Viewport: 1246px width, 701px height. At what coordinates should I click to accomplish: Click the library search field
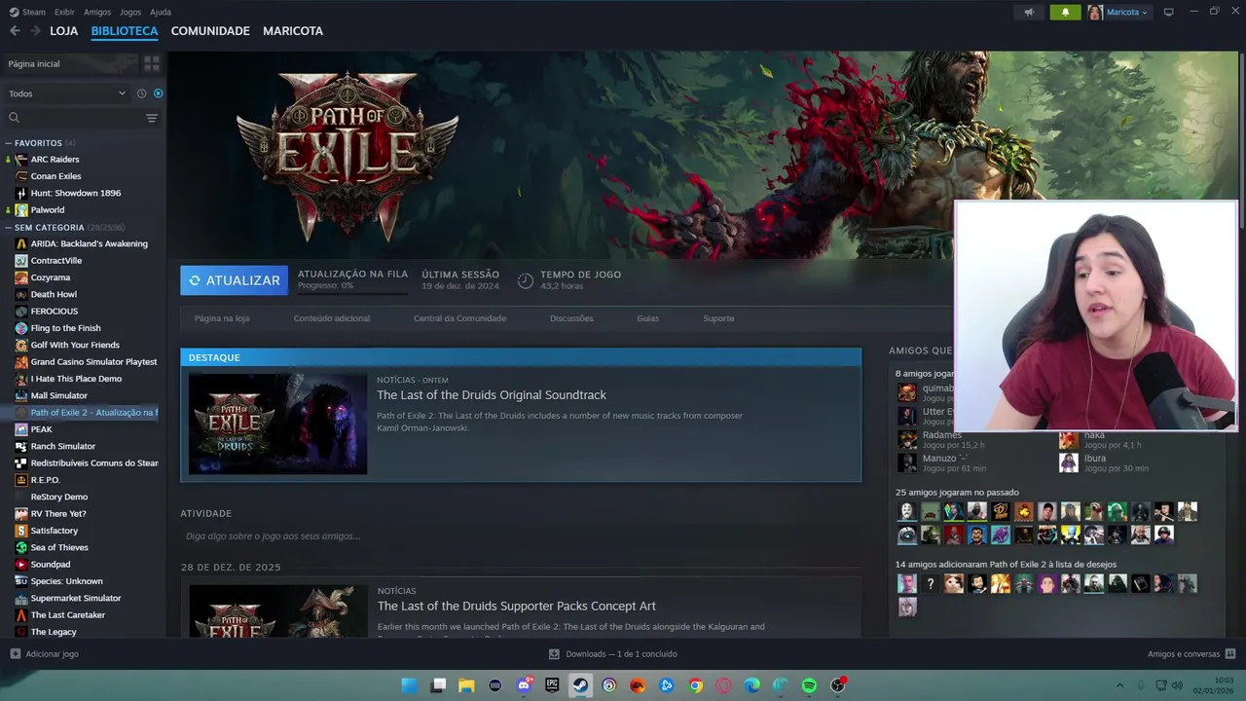point(74,118)
